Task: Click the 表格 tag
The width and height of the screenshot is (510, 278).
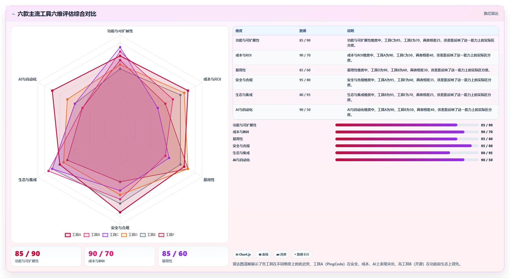Action: (263, 254)
